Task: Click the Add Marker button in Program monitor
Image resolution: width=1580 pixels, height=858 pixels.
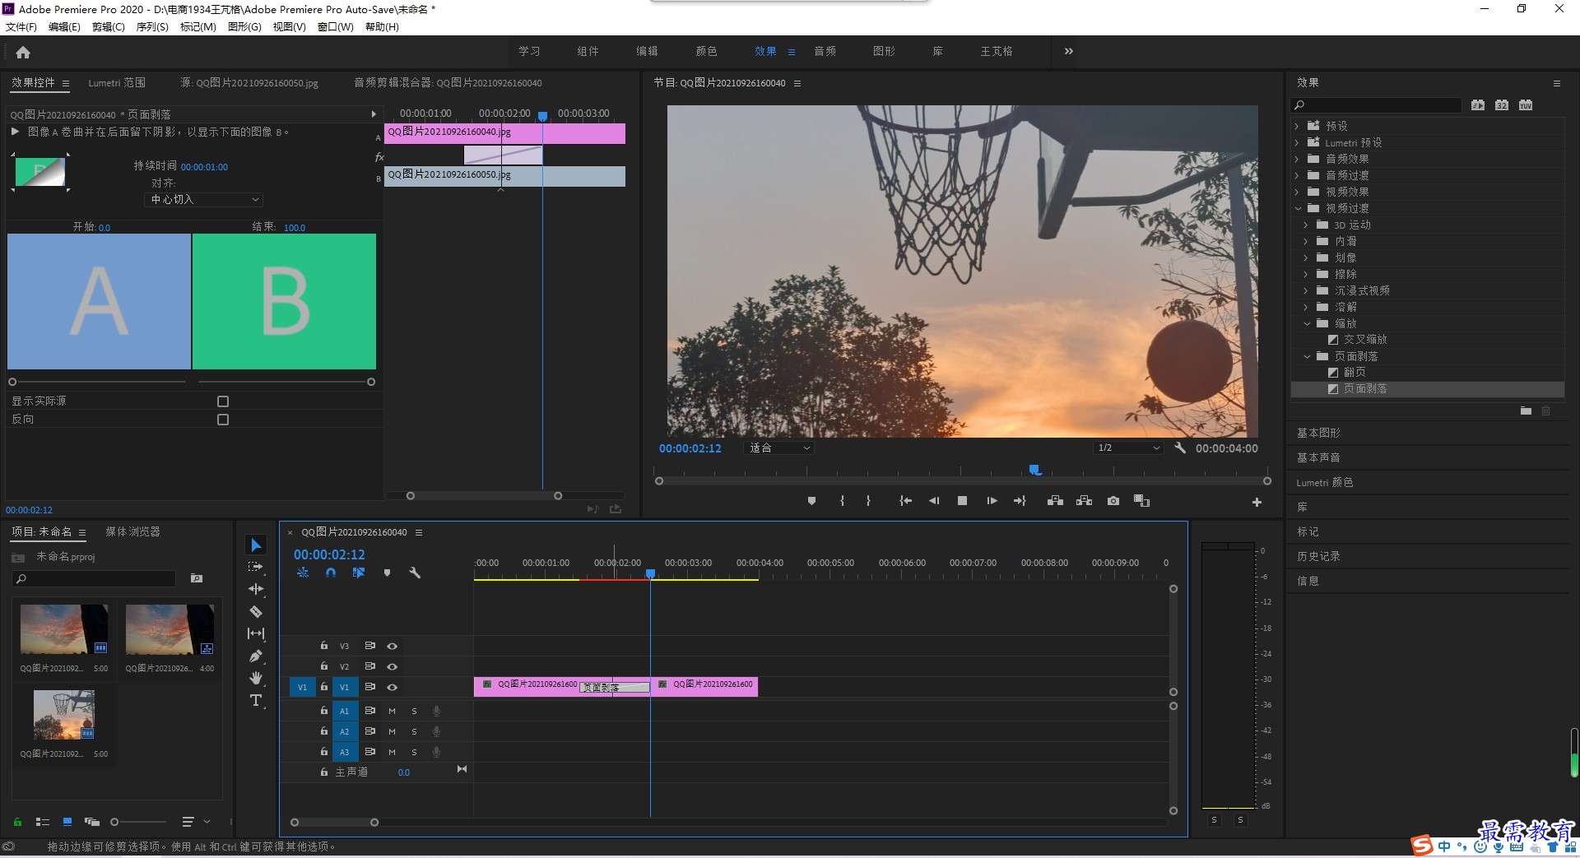Action: click(x=811, y=501)
